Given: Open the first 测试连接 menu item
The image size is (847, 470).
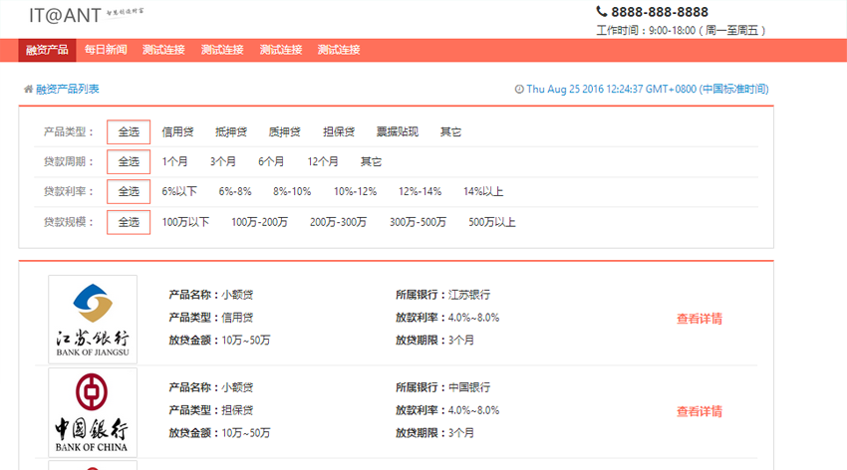Looking at the screenshot, I should pos(163,50).
